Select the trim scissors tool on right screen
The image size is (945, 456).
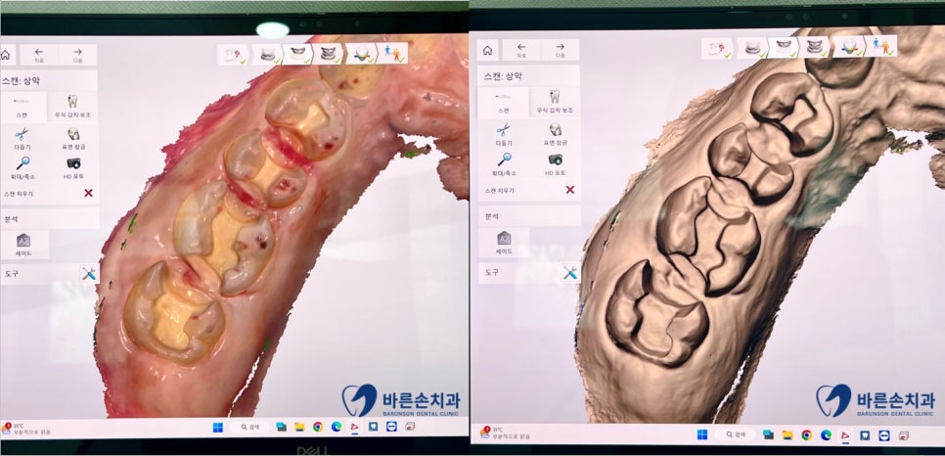coord(503,129)
